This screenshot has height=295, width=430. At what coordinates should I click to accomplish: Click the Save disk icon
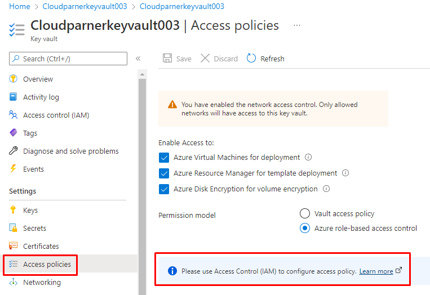[x=167, y=59]
